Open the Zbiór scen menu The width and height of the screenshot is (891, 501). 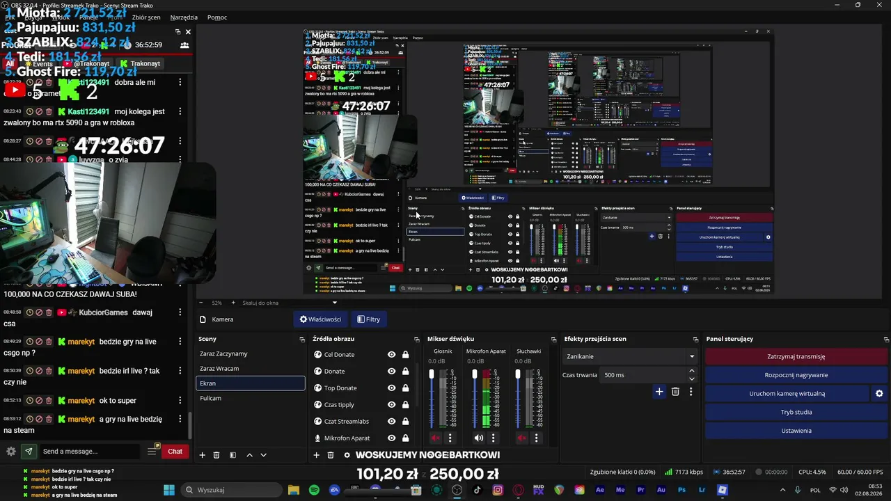pos(145,17)
